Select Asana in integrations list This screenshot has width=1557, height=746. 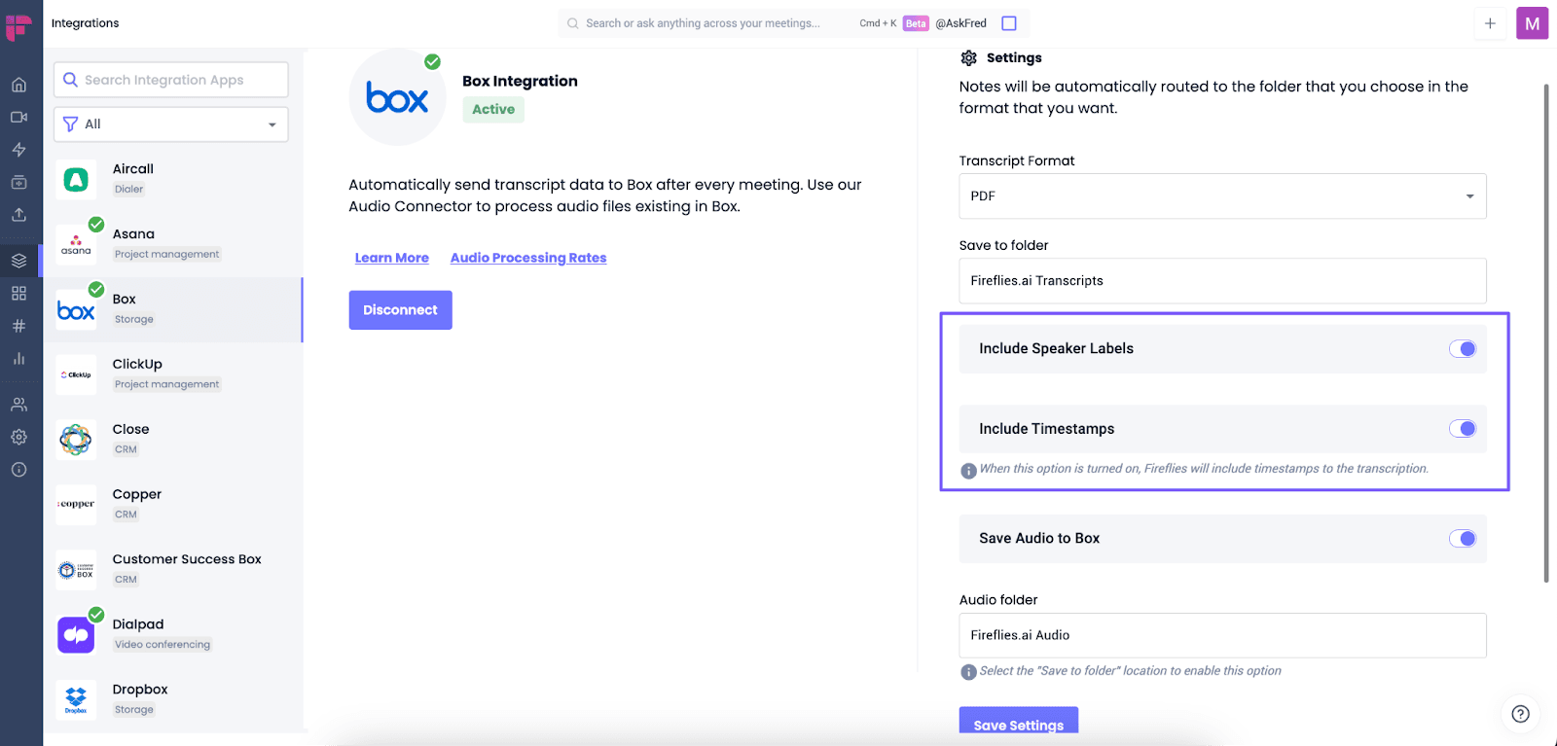[x=173, y=244]
